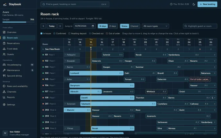Click the Staybook logo icon

(x=5, y=4)
